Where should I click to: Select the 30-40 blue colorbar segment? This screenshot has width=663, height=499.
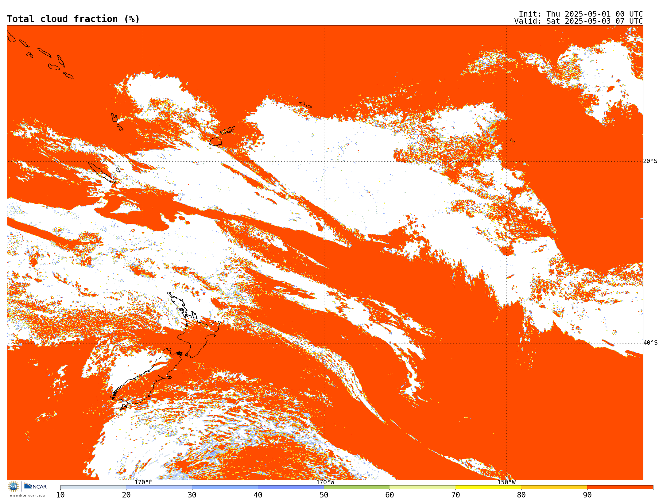tap(225, 487)
